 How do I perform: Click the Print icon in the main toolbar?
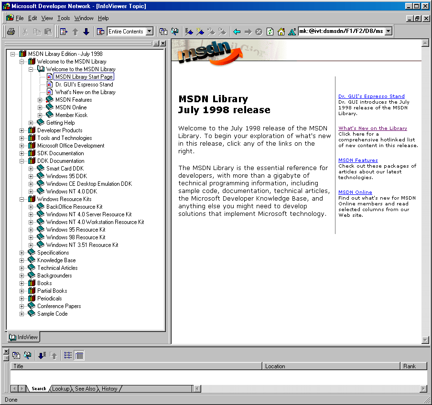11,32
